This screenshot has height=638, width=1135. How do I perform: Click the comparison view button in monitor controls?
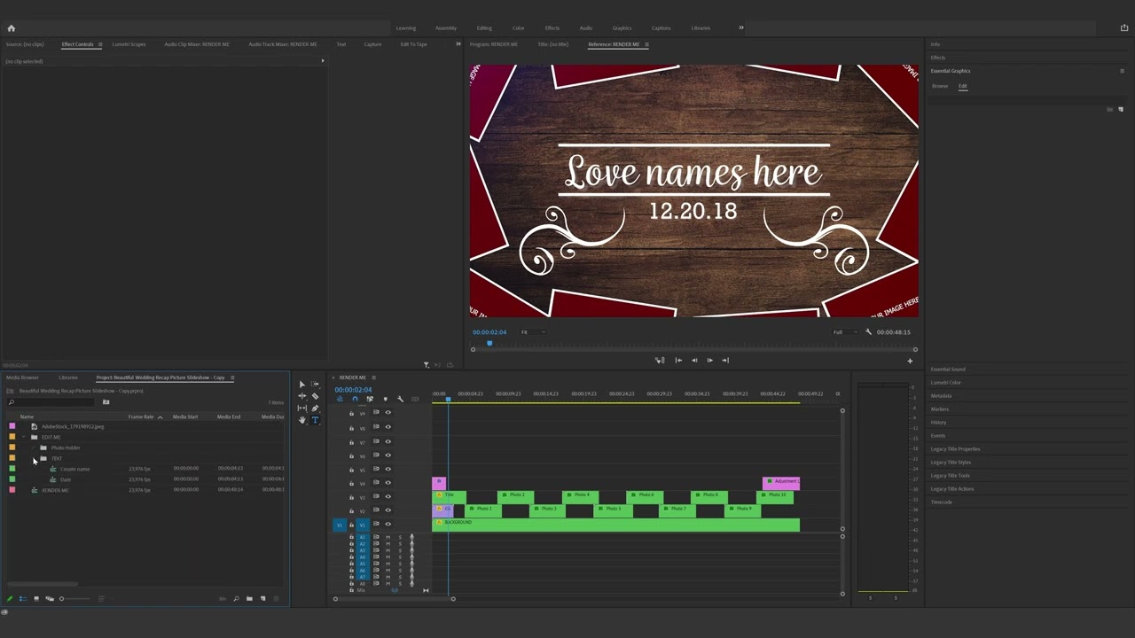coord(660,361)
